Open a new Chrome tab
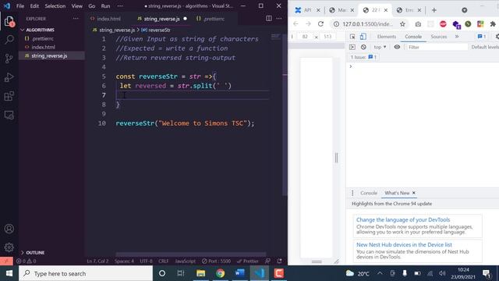This screenshot has width=499, height=281. 434,10
